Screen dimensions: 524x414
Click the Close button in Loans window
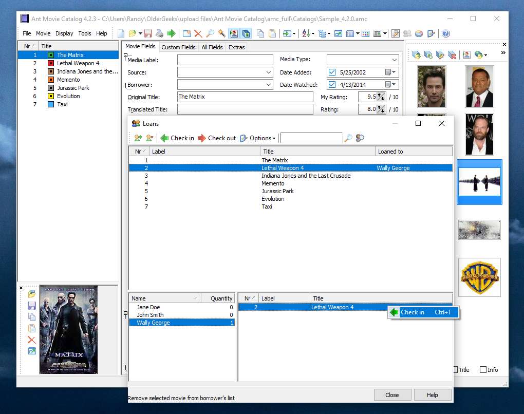(x=392, y=394)
